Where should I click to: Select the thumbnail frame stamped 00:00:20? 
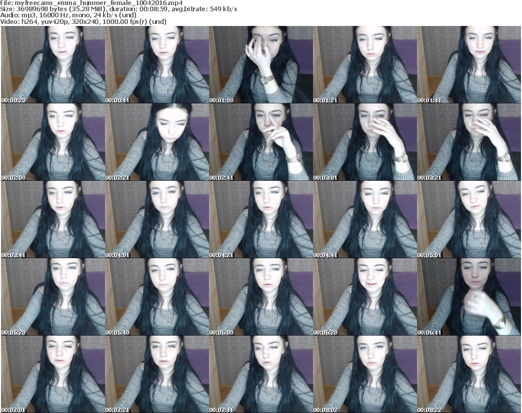tap(53, 65)
